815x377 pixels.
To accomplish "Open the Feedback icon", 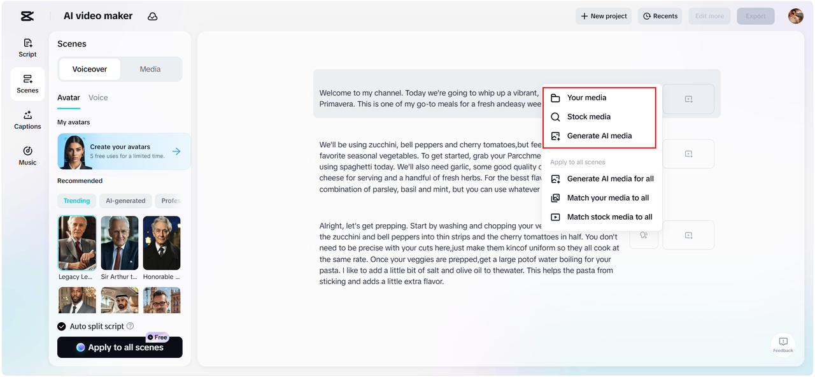I will pyautogui.click(x=783, y=345).
